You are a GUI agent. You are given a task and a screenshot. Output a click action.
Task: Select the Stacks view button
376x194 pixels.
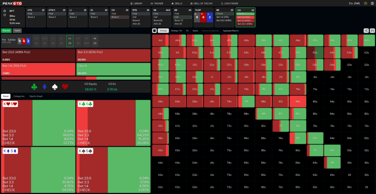pos(6,30)
